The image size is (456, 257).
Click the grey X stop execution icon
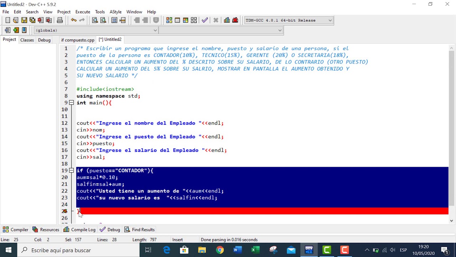coord(216,20)
